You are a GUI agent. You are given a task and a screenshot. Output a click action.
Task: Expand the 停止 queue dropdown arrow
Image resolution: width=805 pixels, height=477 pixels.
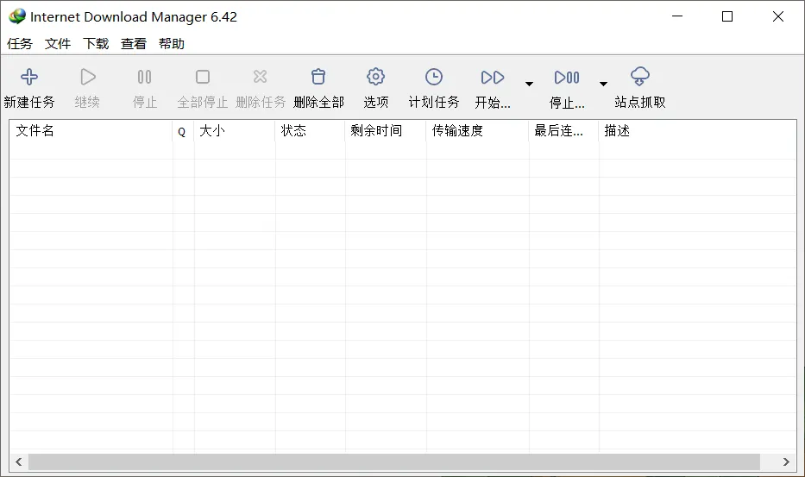[604, 84]
